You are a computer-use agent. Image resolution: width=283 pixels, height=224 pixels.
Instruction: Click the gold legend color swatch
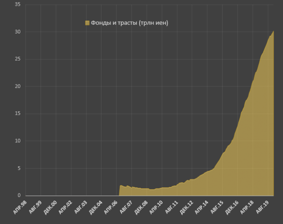[87, 23]
